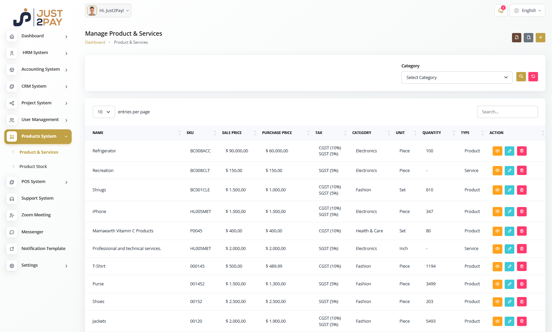Delete the iPhone product row
This screenshot has width=552, height=332.
coord(522,212)
